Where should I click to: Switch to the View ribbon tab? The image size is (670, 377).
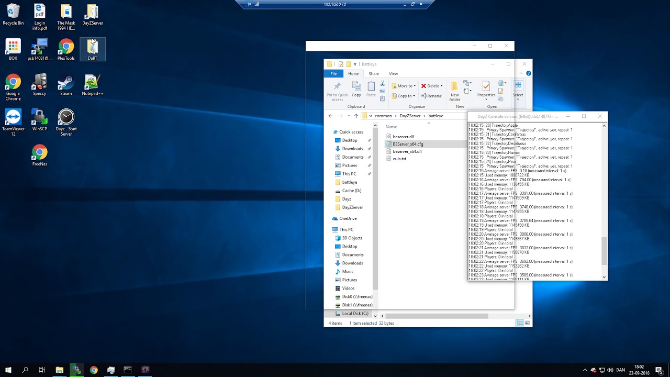393,73
